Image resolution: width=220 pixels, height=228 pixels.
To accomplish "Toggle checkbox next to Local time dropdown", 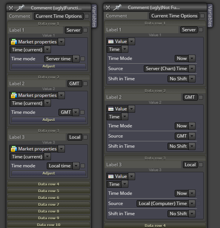I will tap(83, 166).
